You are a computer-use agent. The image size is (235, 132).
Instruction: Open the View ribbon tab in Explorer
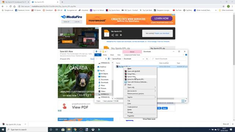[x=119, y=55]
